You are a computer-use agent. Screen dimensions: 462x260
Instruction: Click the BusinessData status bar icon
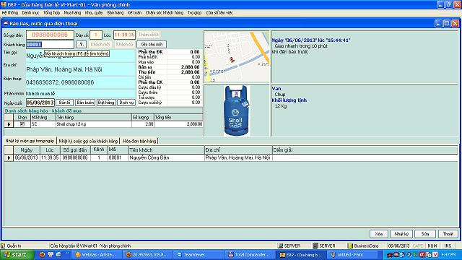[x=350, y=246]
